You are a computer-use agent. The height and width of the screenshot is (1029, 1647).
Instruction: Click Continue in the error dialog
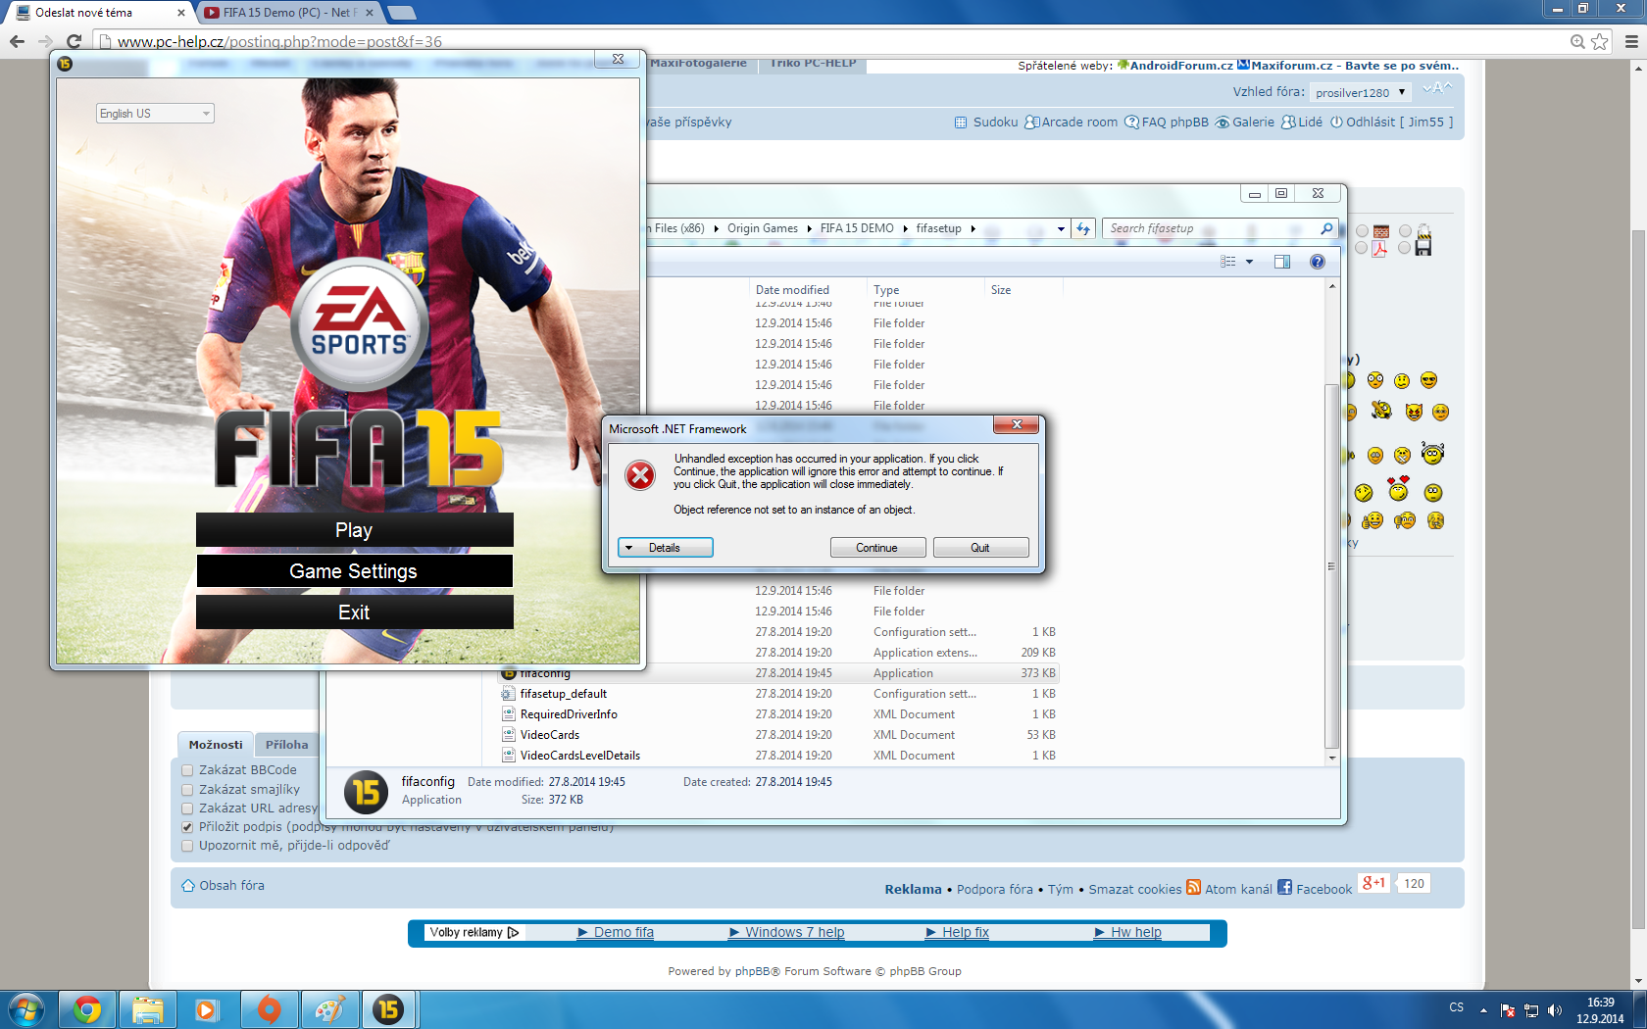click(x=877, y=548)
